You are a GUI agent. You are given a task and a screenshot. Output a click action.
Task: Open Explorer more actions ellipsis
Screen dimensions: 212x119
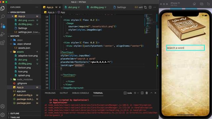37,7
